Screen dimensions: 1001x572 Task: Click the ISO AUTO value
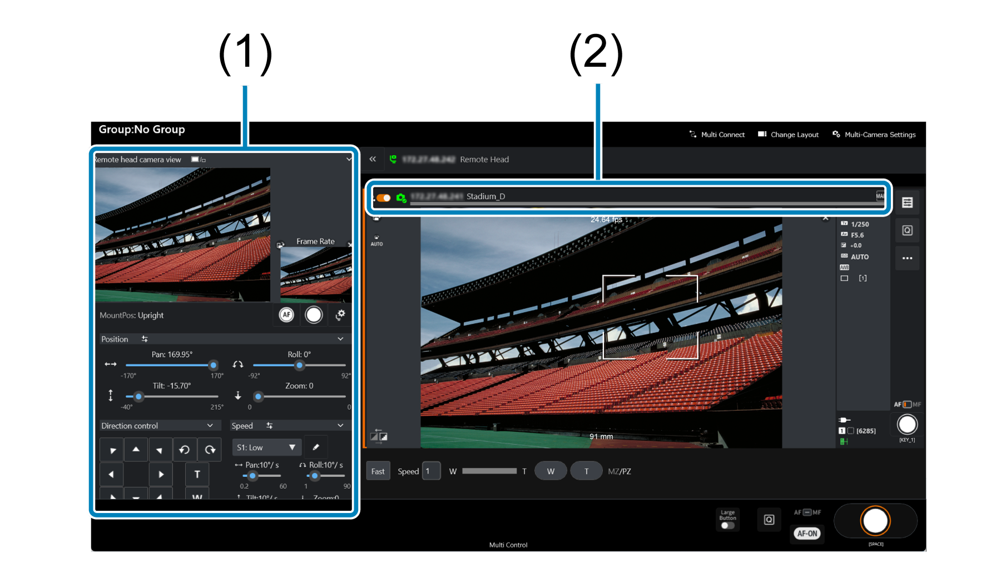tap(860, 257)
